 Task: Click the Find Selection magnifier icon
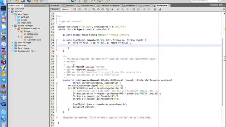(x=94, y=9)
